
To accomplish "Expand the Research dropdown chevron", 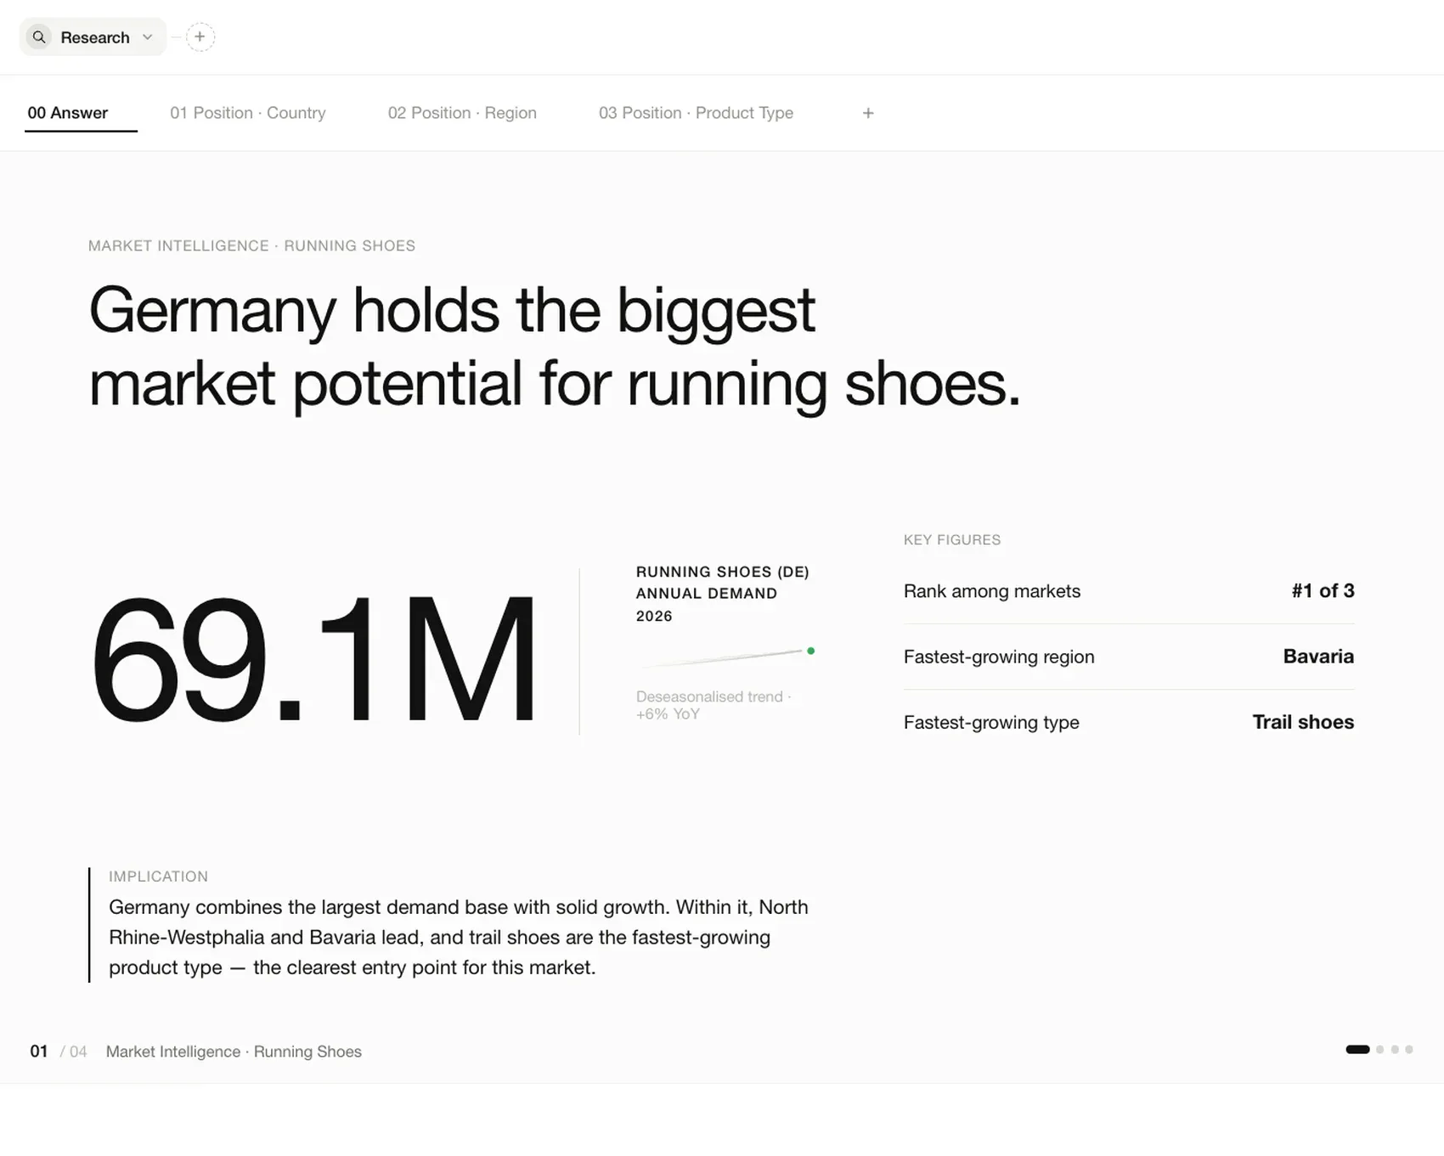I will pos(148,37).
